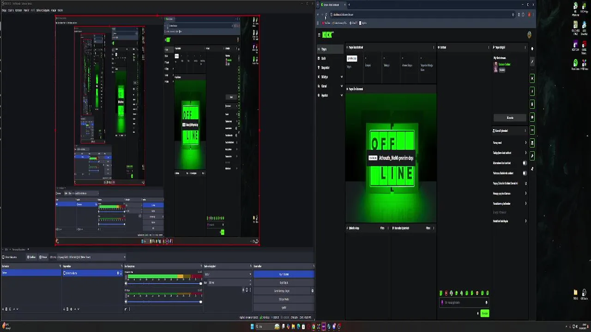Click blue Yayını Durdur button in OBS

pyautogui.click(x=283, y=274)
